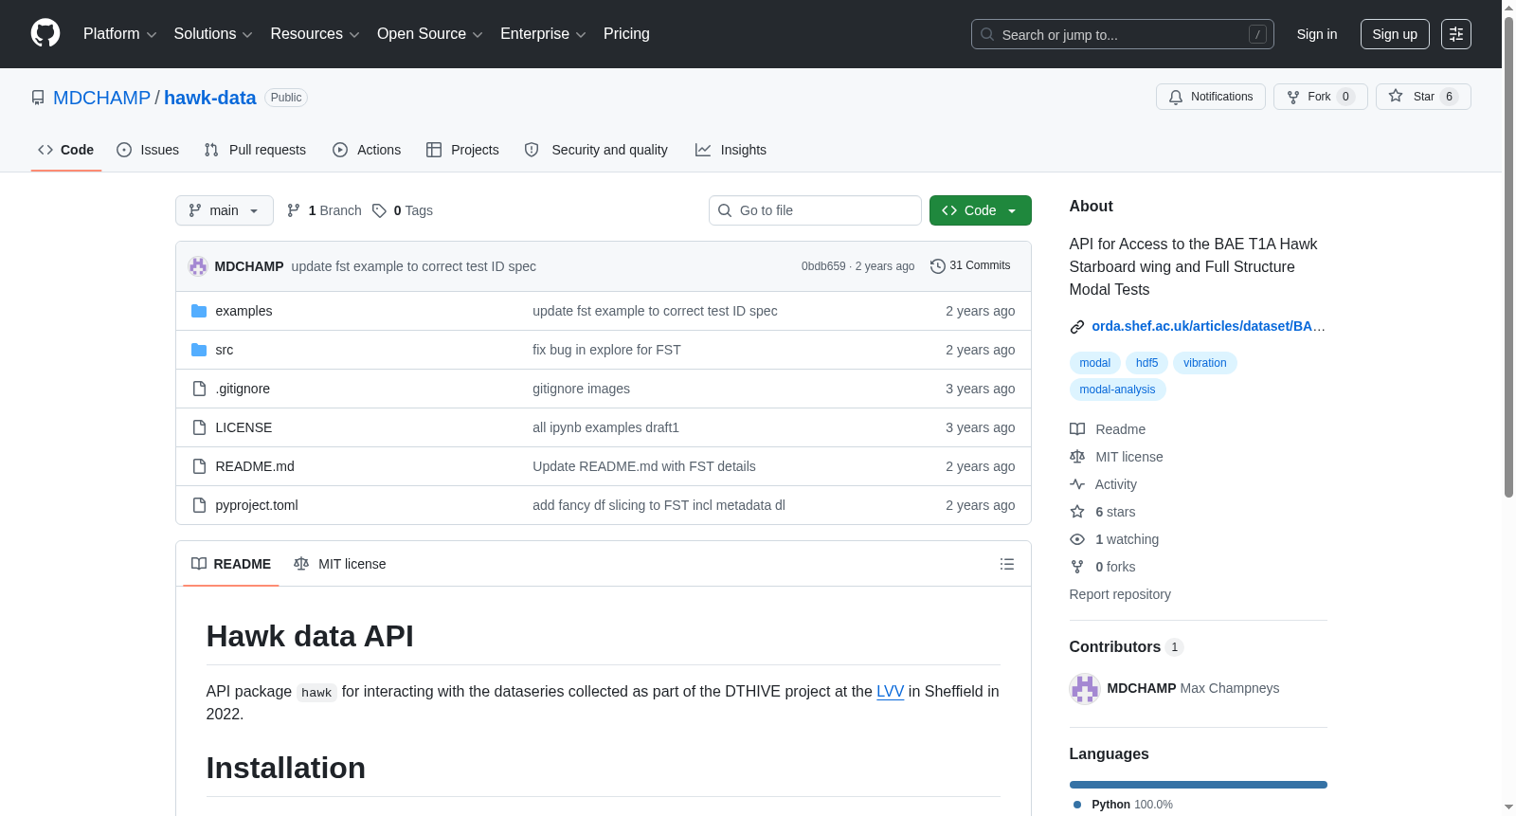Click the repository icon beside MDCHAMP
The width and height of the screenshot is (1516, 816).
click(x=38, y=98)
